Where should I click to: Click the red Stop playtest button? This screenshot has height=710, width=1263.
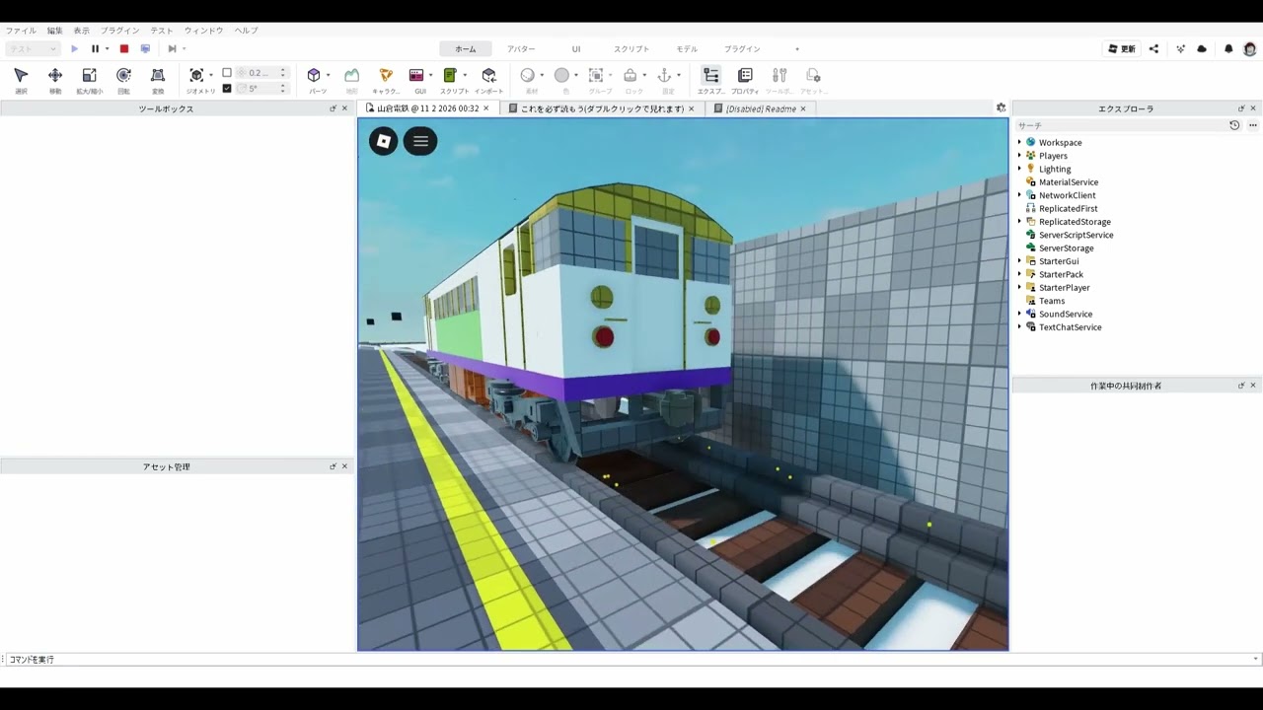[124, 48]
